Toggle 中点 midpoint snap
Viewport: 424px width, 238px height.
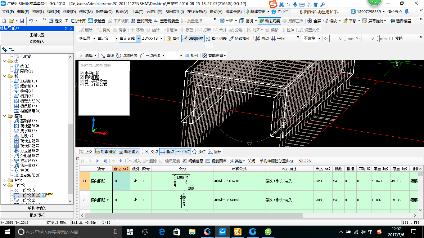coord(183,152)
